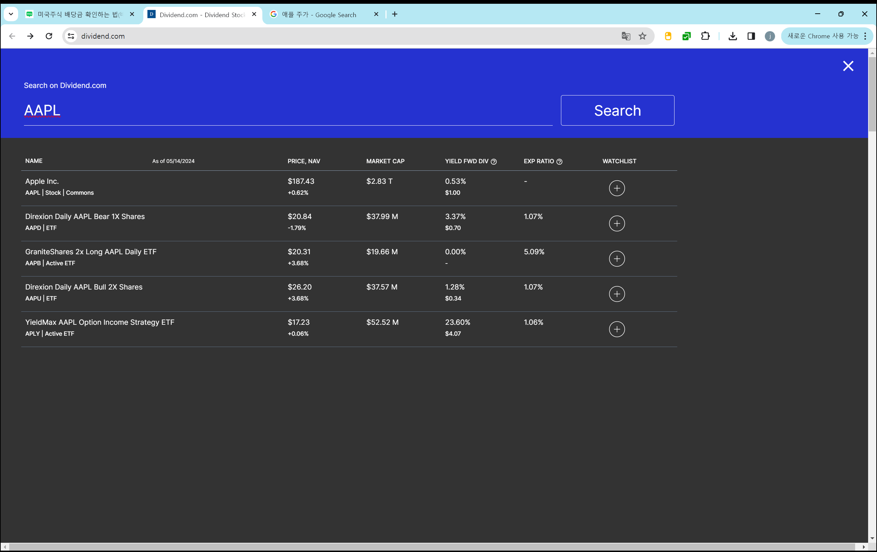Add YieldMax AAPL Option Income ETF to watchlist
This screenshot has width=877, height=552.
617,329
